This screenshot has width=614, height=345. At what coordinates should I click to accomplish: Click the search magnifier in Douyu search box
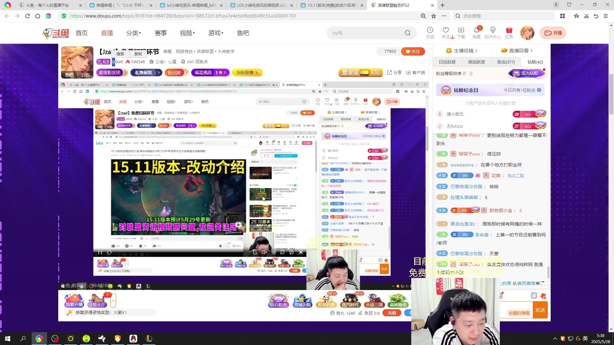(407, 33)
